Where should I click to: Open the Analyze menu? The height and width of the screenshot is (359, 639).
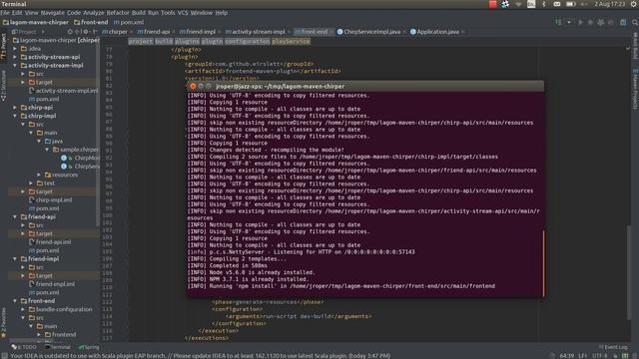(94, 13)
